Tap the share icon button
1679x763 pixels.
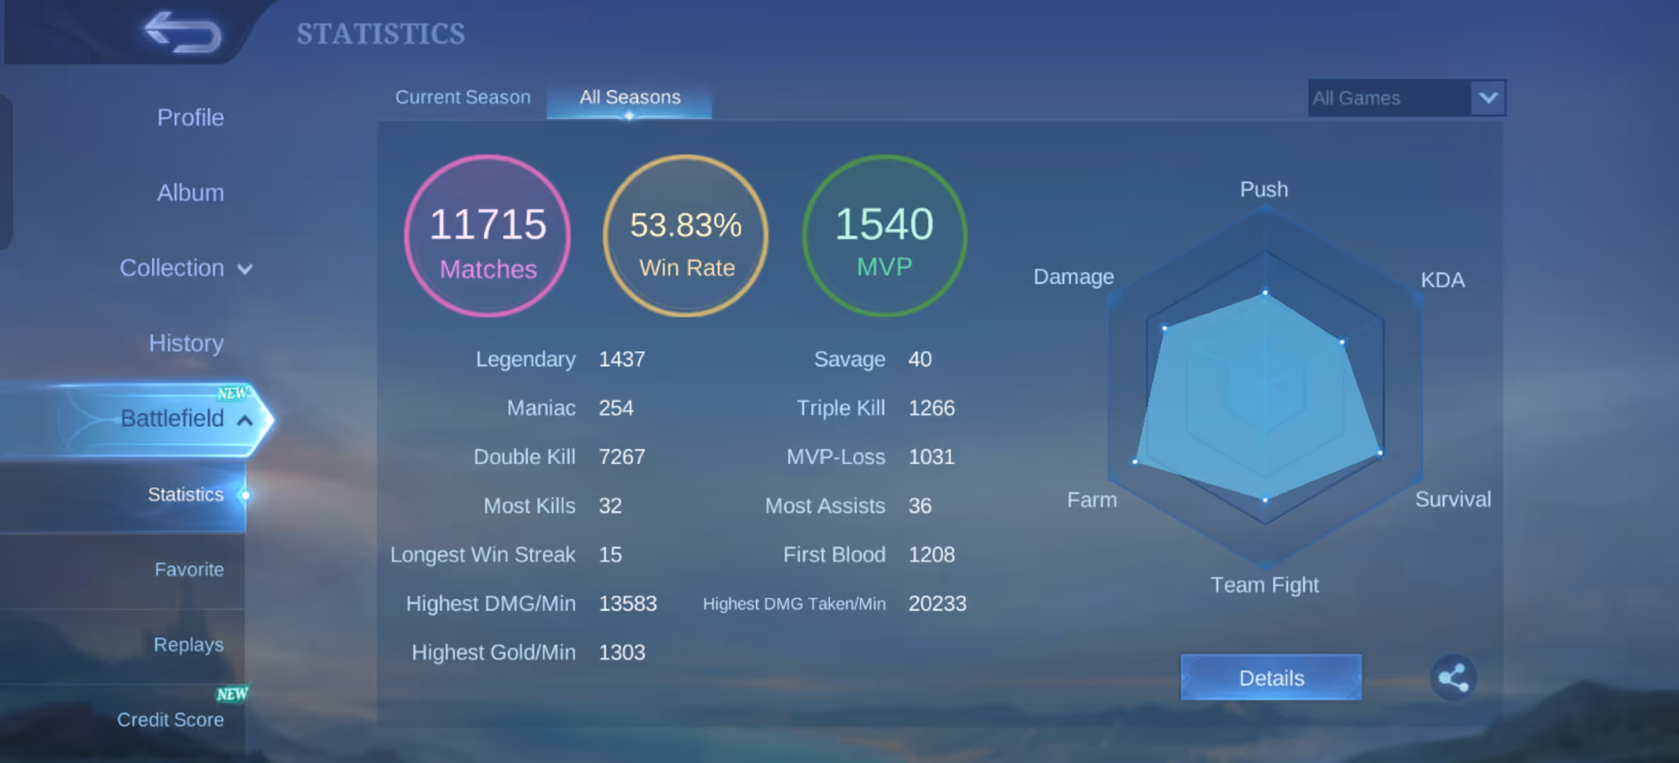[x=1453, y=678]
